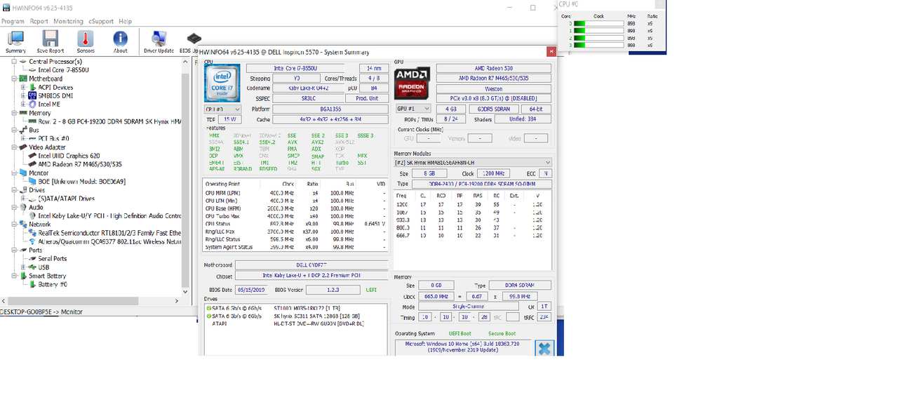
Task: Click Core 0 clock bar in CPU window
Action: [598, 23]
